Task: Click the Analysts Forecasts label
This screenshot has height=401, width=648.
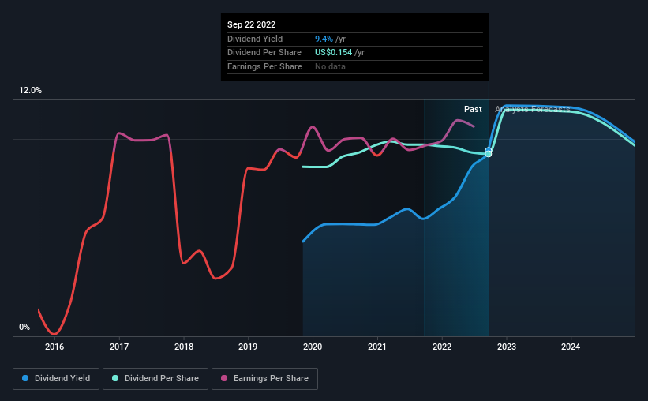Action: (533, 109)
